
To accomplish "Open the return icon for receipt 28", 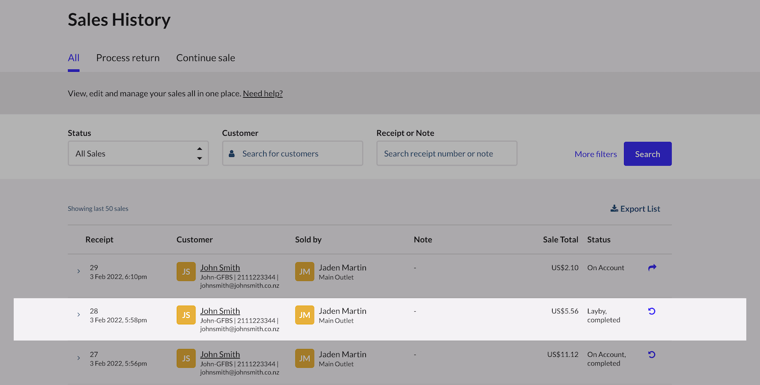I will [651, 311].
